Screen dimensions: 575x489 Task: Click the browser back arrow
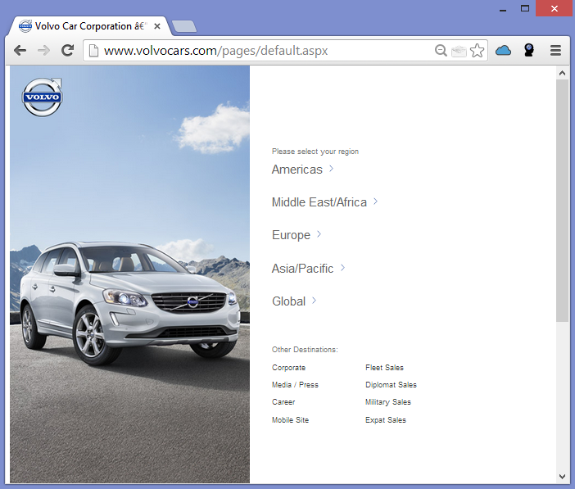pos(20,50)
